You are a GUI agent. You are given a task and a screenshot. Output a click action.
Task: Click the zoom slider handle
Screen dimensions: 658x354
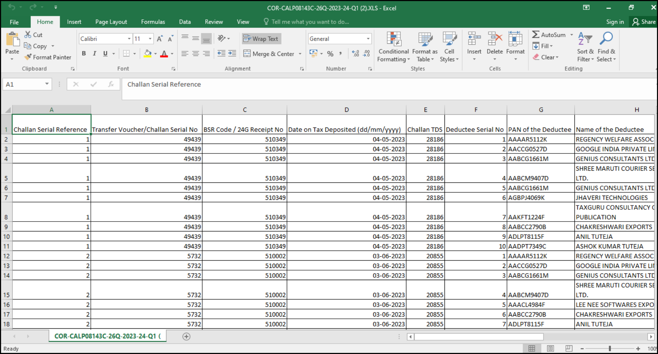tap(610, 348)
